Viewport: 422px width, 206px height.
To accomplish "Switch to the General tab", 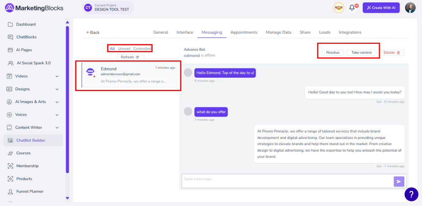I will [x=161, y=33].
